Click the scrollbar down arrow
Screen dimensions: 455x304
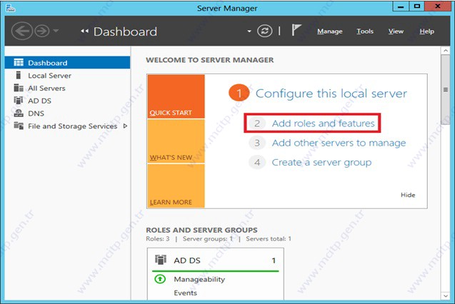point(446,296)
